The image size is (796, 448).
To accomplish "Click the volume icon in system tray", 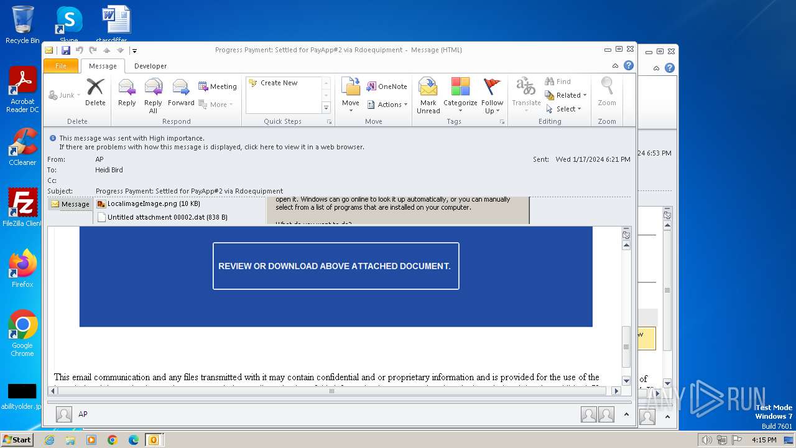I will pos(706,440).
